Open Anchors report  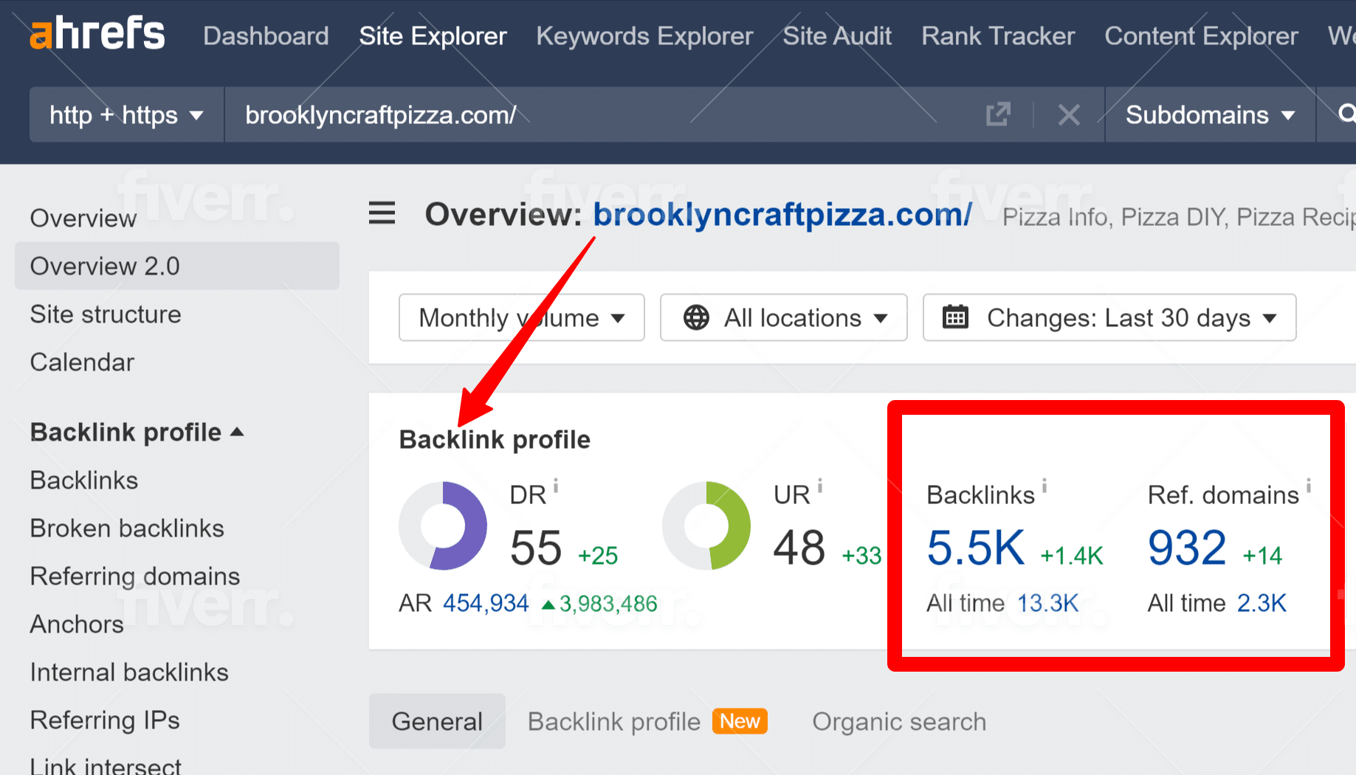click(77, 624)
